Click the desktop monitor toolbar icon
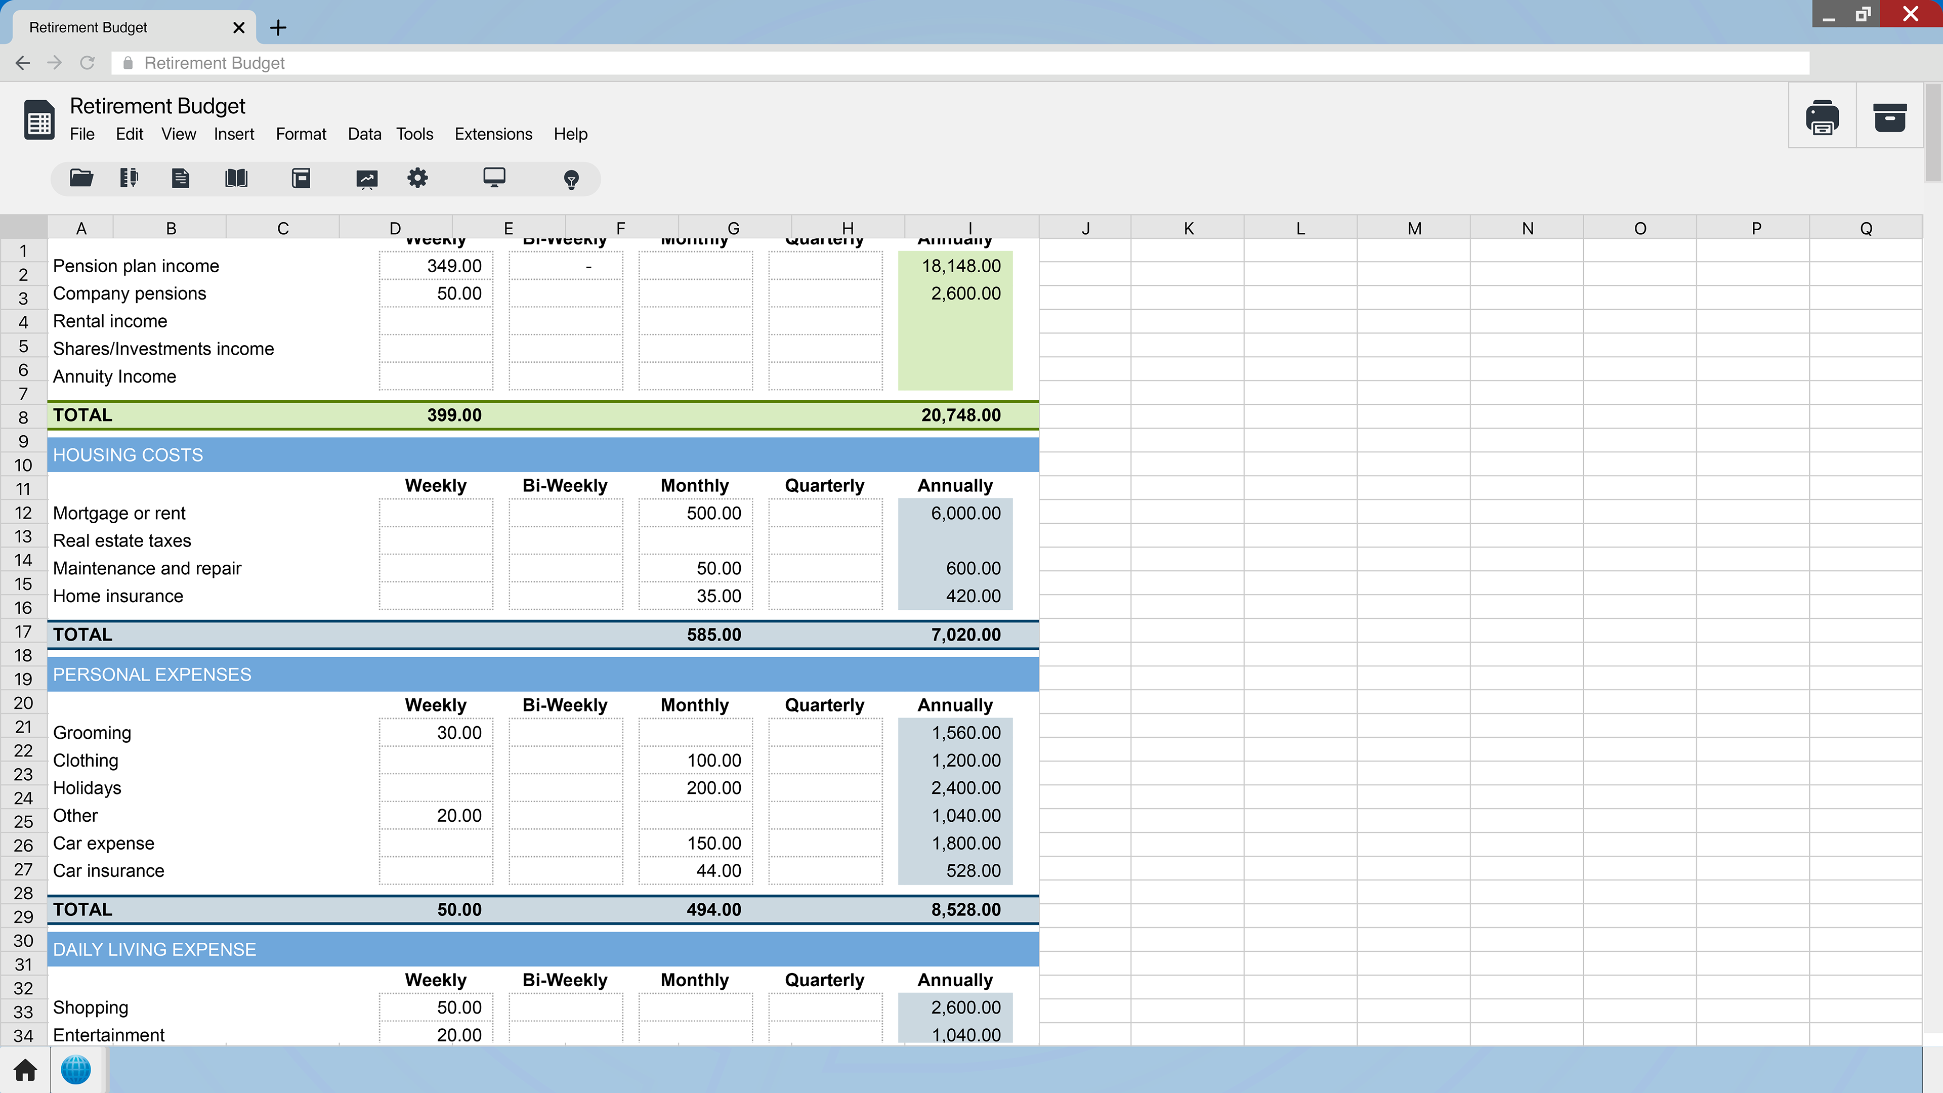This screenshot has height=1093, width=1943. (494, 178)
